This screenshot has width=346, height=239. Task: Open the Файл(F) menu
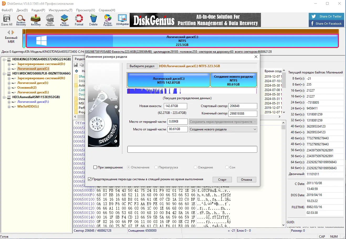[7, 10]
